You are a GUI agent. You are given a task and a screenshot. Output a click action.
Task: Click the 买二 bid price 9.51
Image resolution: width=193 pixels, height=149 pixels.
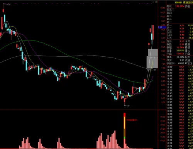pos(182,29)
